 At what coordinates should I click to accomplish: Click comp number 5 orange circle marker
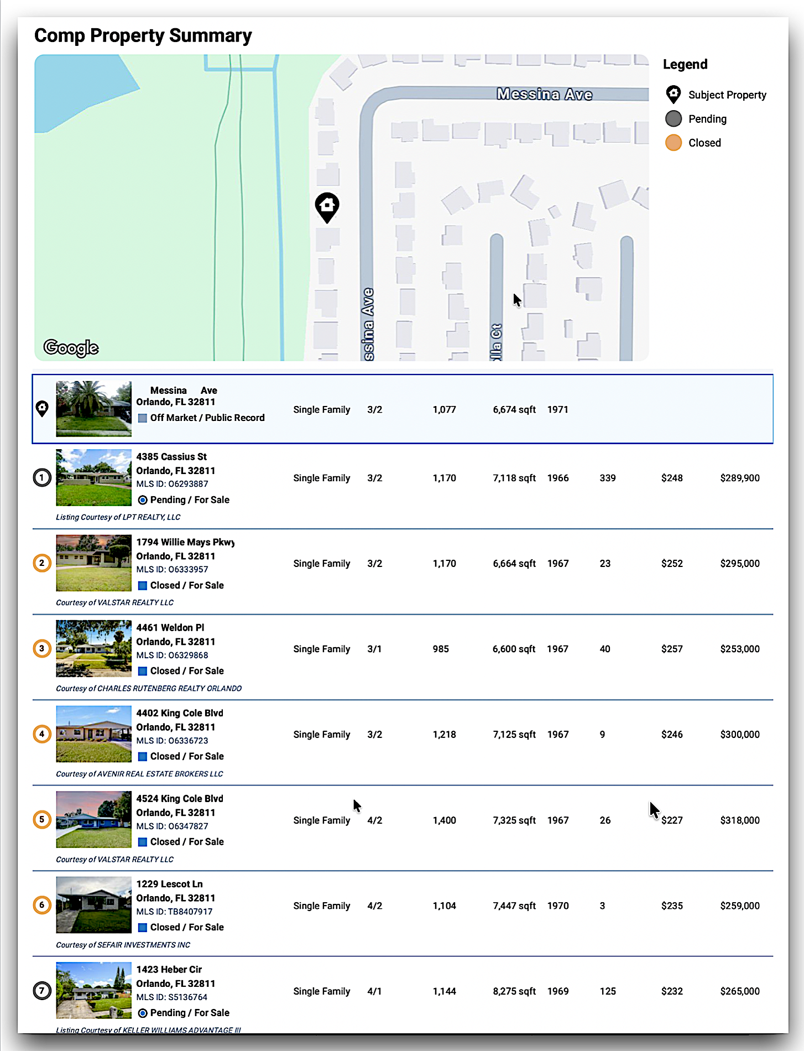[42, 819]
